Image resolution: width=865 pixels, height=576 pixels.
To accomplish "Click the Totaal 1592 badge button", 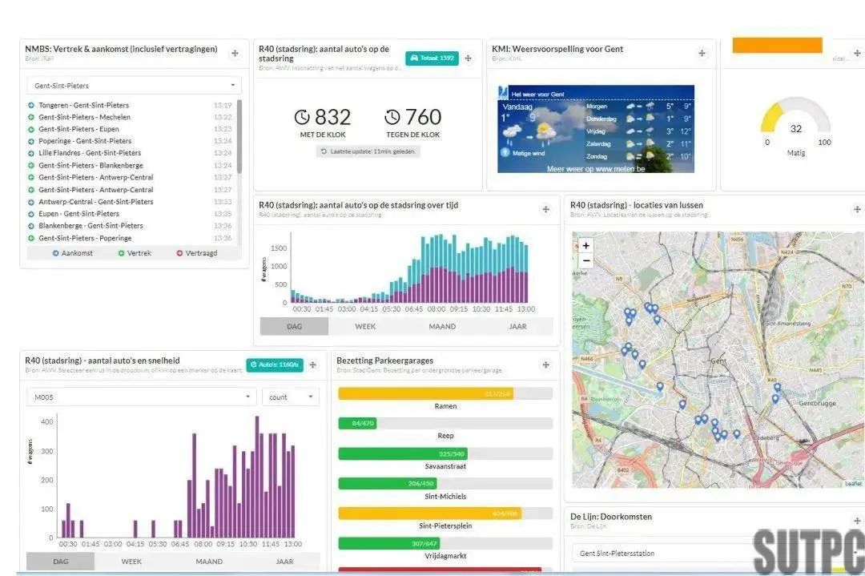I will [432, 58].
